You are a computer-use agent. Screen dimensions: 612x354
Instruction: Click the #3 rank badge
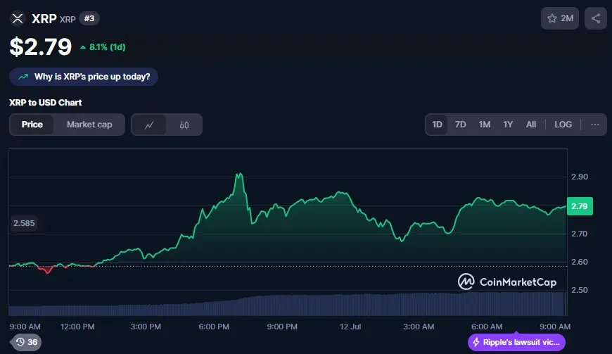(89, 18)
